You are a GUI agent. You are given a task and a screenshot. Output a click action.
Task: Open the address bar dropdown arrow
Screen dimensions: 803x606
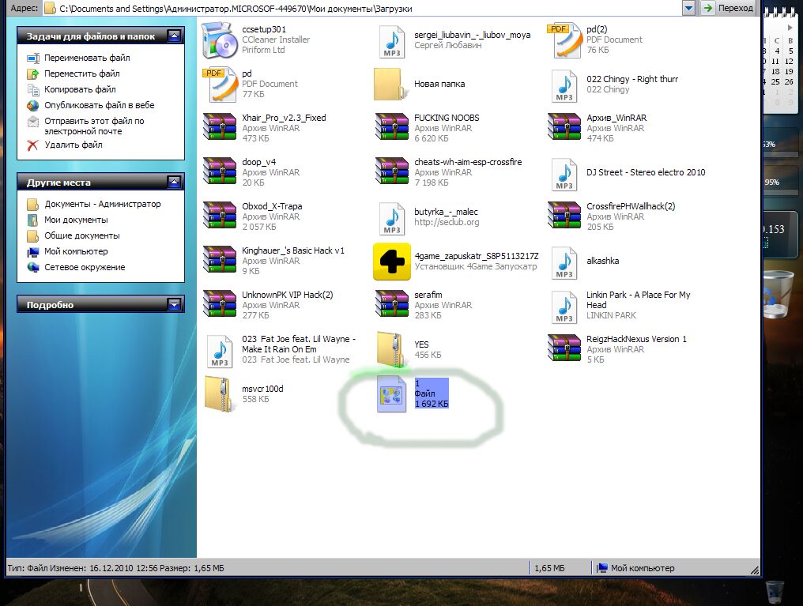click(x=689, y=8)
